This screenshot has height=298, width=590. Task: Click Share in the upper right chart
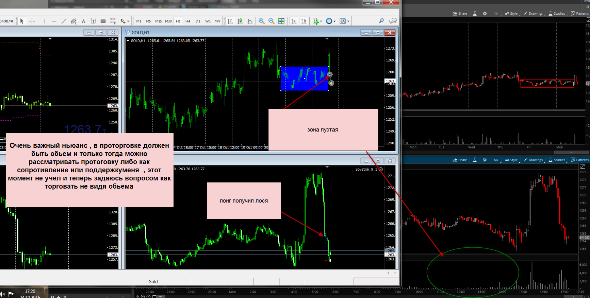click(x=460, y=14)
